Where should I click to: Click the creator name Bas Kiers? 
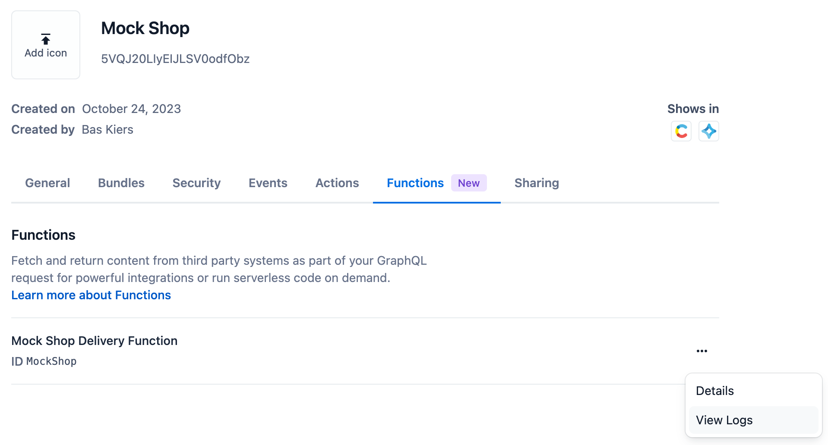tap(107, 129)
